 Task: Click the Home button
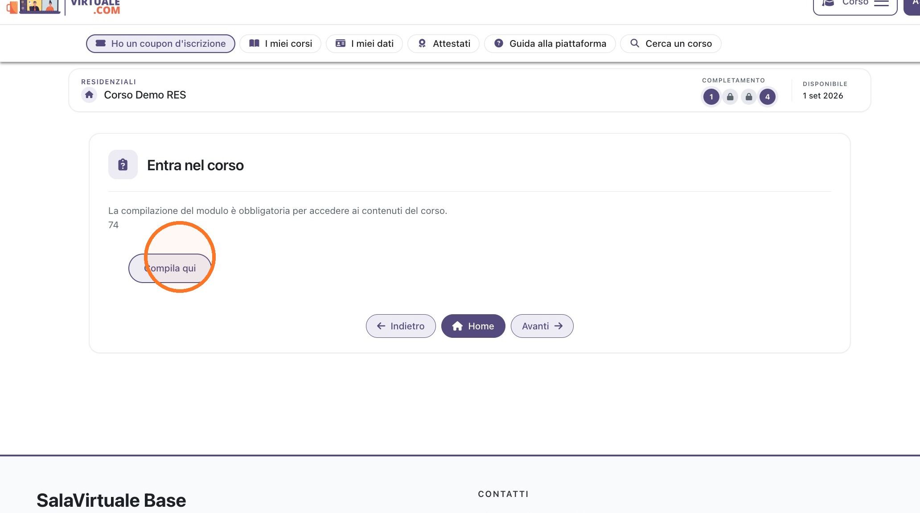473,326
